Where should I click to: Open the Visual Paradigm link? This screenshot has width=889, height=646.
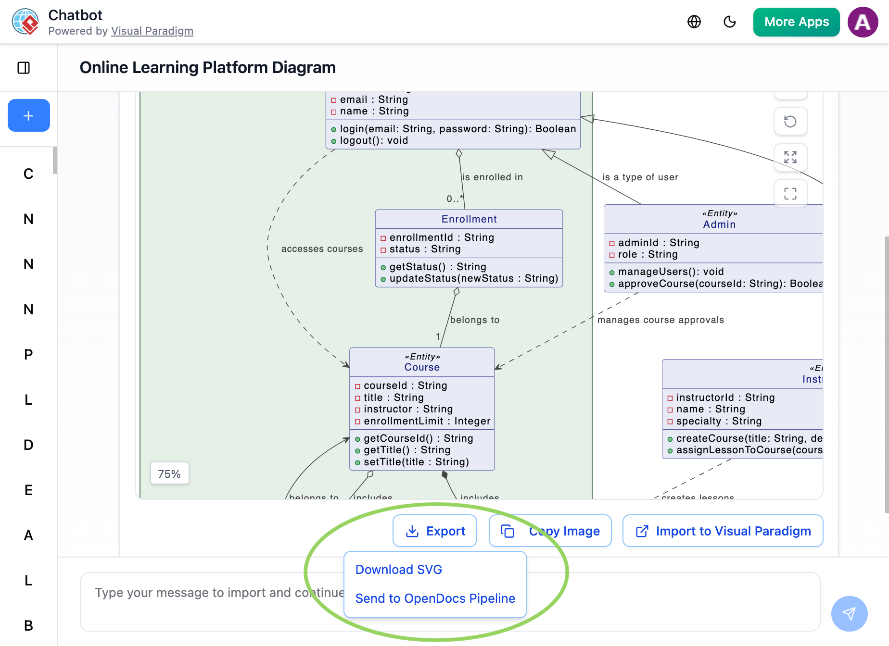click(152, 31)
